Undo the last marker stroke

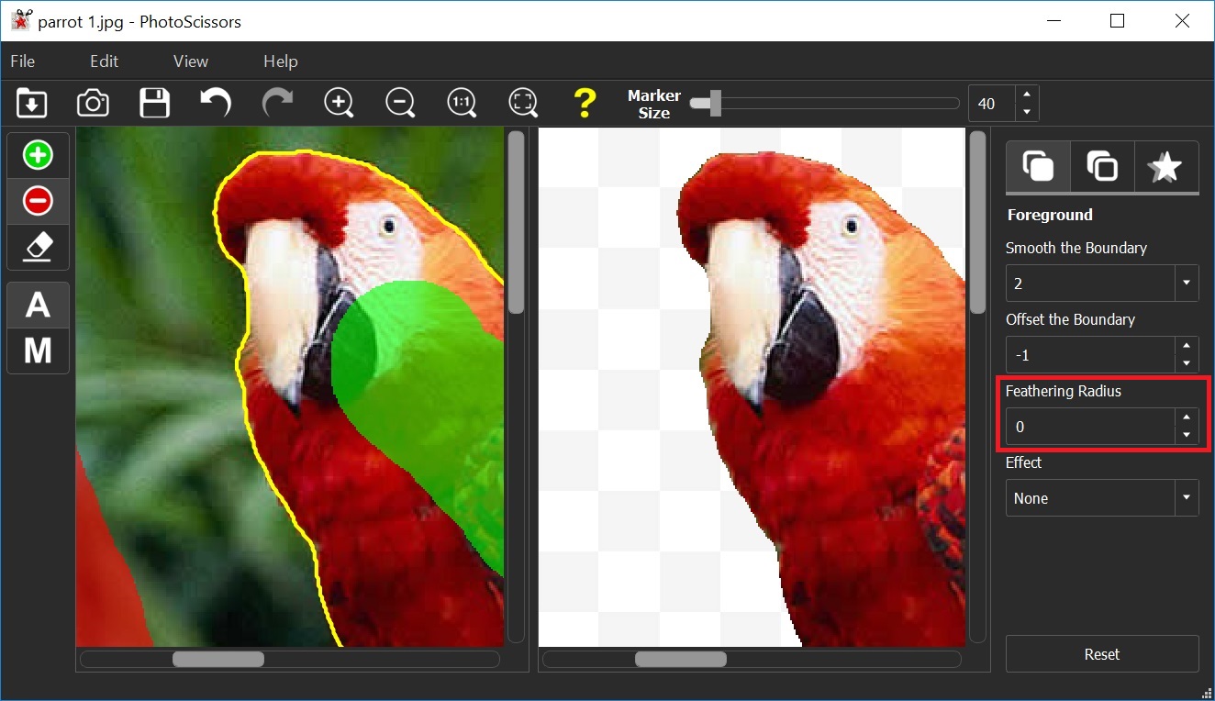click(216, 103)
